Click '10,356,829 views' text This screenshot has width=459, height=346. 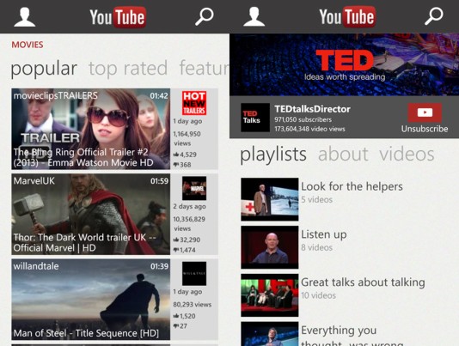point(189,224)
